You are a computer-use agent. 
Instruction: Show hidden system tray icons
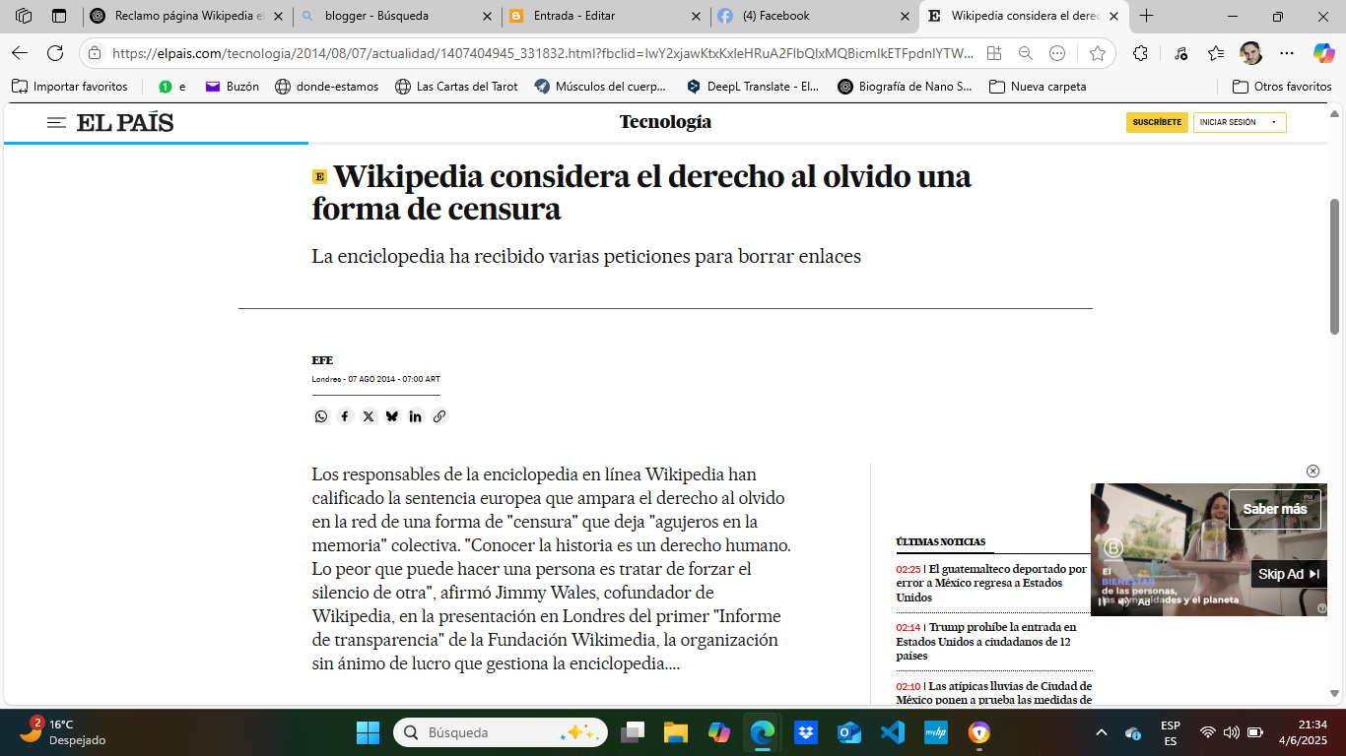(x=1102, y=732)
